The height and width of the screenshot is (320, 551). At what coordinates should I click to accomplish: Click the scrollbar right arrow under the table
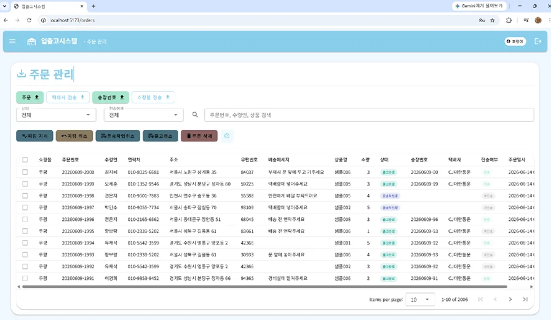click(x=531, y=287)
